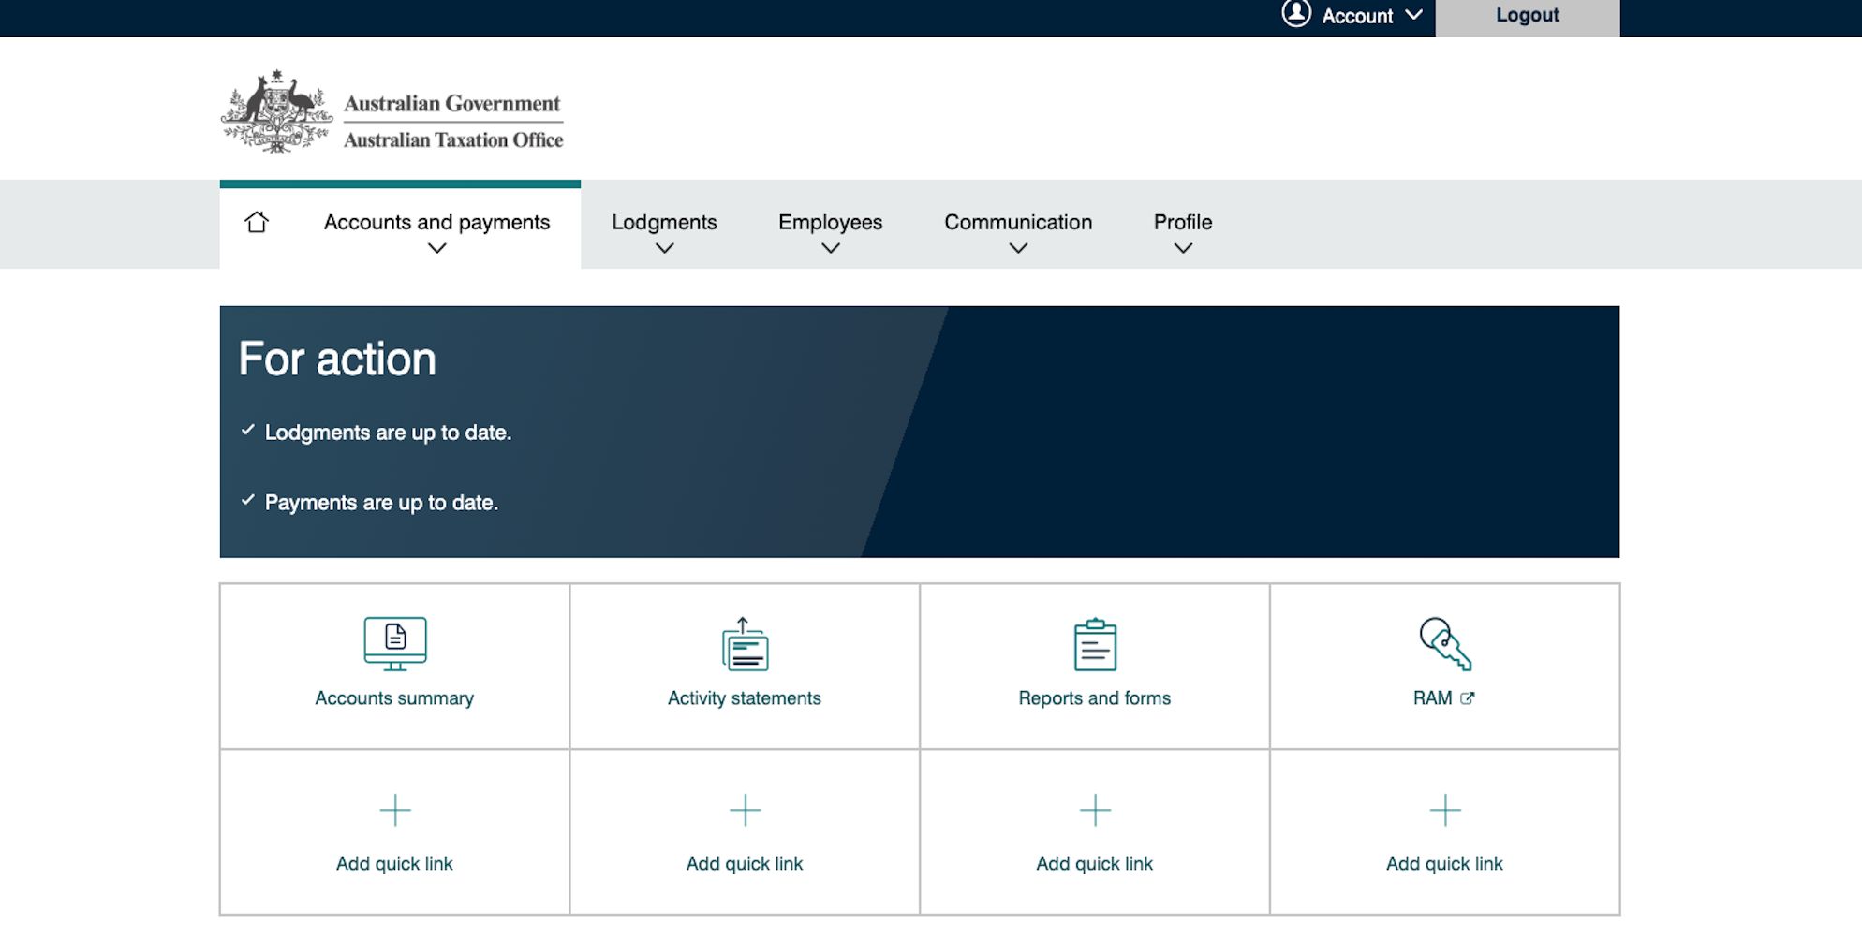The image size is (1862, 925).
Task: Expand the Accounts and payments dropdown
Action: [x=436, y=247]
